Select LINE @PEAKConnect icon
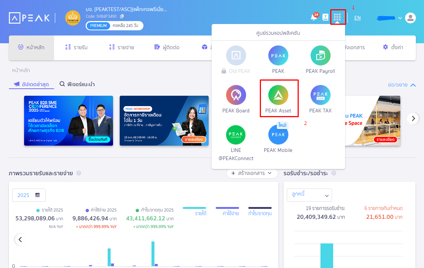Viewport: 424px width, 268px height. point(236,135)
